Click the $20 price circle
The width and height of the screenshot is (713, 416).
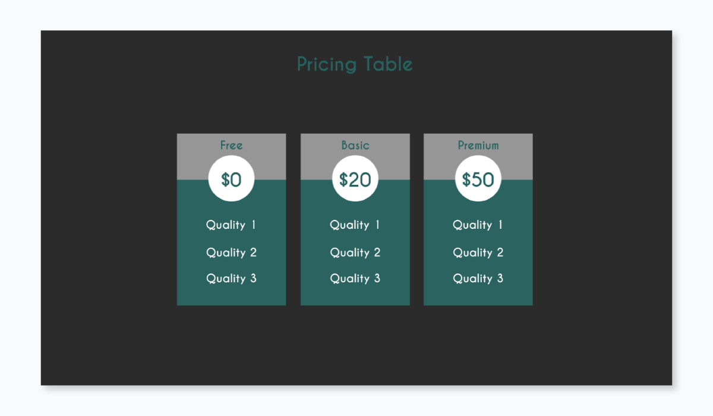pos(355,179)
